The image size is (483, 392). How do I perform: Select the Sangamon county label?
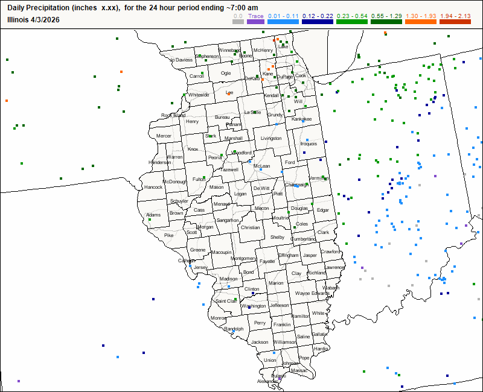228,221
